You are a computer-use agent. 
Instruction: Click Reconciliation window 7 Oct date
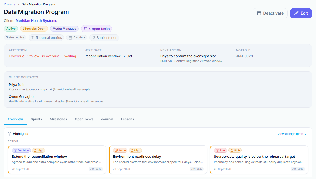pos(108,56)
